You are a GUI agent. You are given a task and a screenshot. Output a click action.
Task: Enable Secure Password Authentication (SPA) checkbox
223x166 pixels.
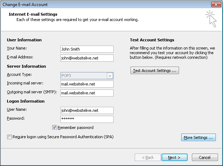[9, 137]
